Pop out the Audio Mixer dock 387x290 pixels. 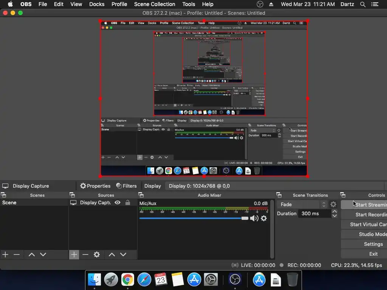tap(141, 195)
